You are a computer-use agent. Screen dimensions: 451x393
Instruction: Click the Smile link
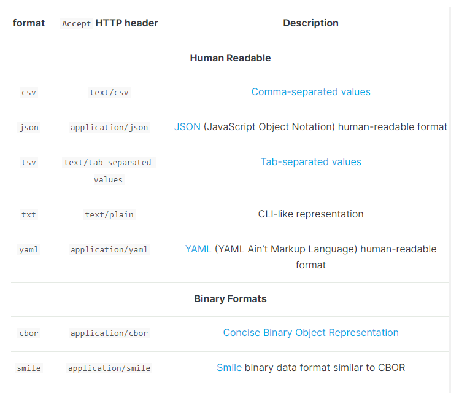click(x=229, y=368)
